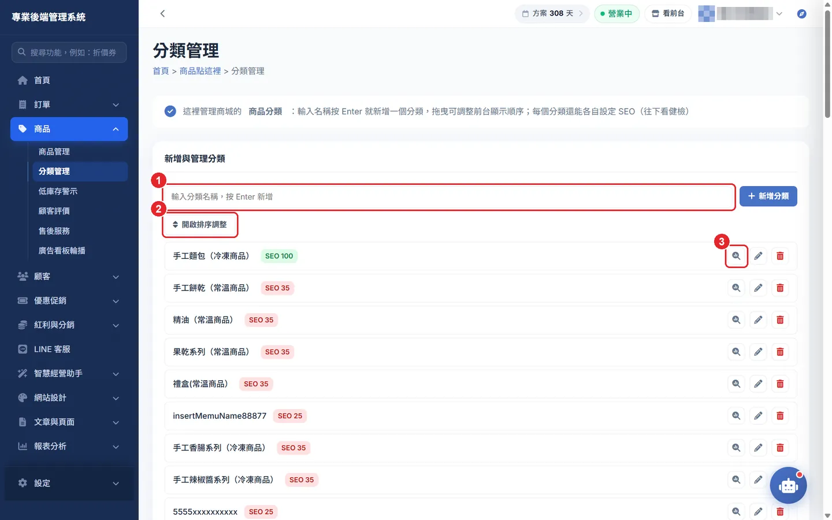Viewport: 832px width, 520px height.
Task: Delete the 禮盒(常溫商品) category
Action: point(780,384)
